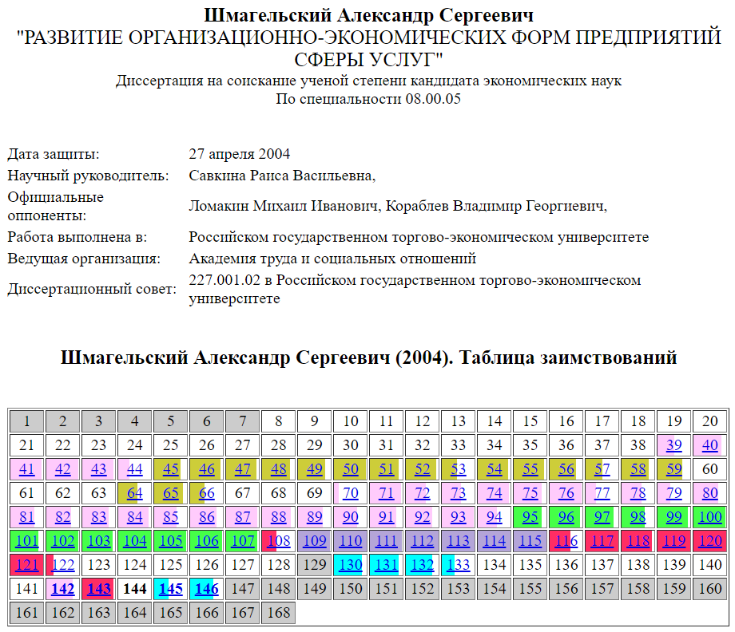Open page 77 link

[602, 492]
